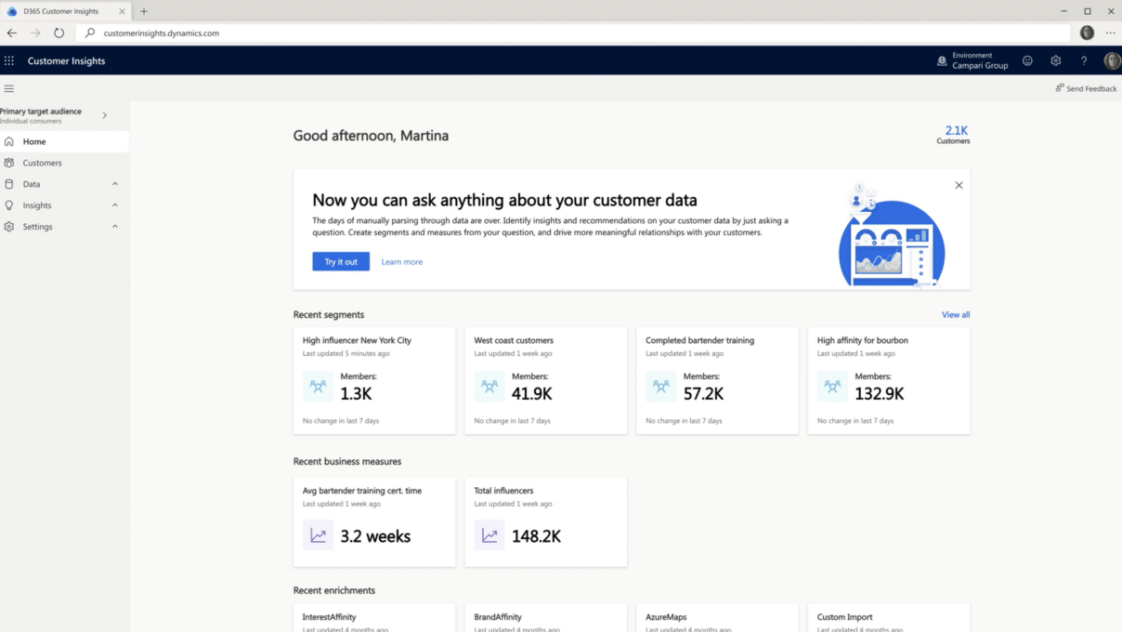Click the Try it out button
The width and height of the screenshot is (1122, 632).
pyautogui.click(x=341, y=262)
